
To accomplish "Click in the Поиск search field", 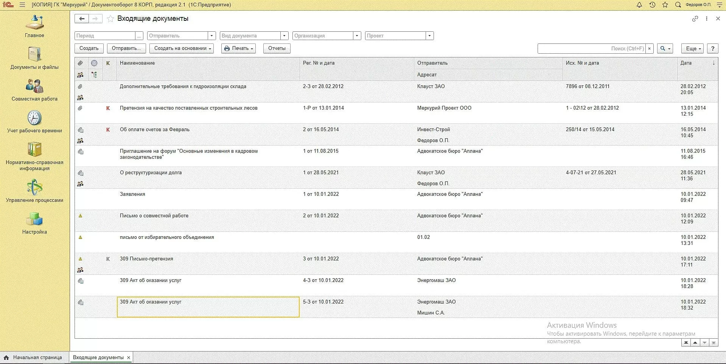I will coord(591,48).
